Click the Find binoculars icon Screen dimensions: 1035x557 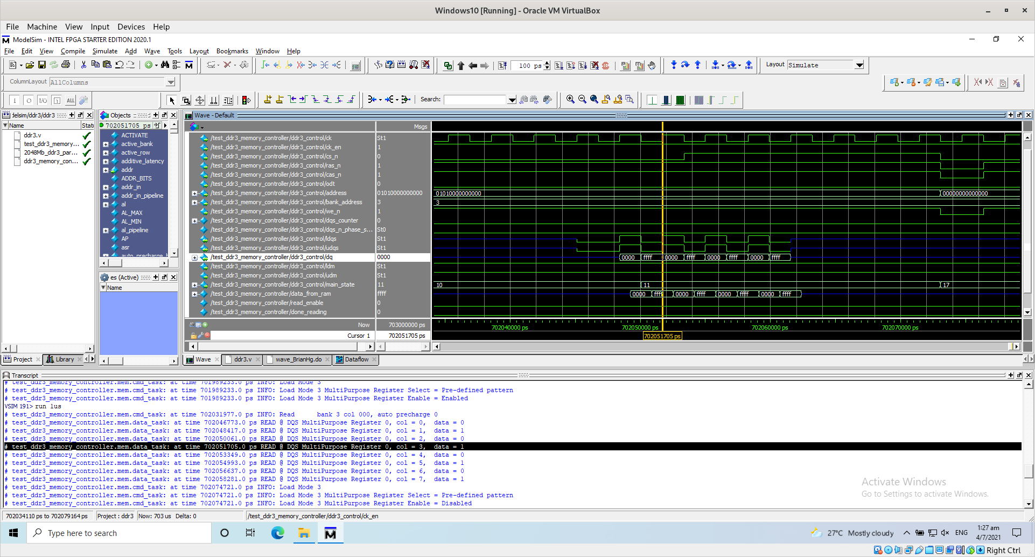coord(165,65)
